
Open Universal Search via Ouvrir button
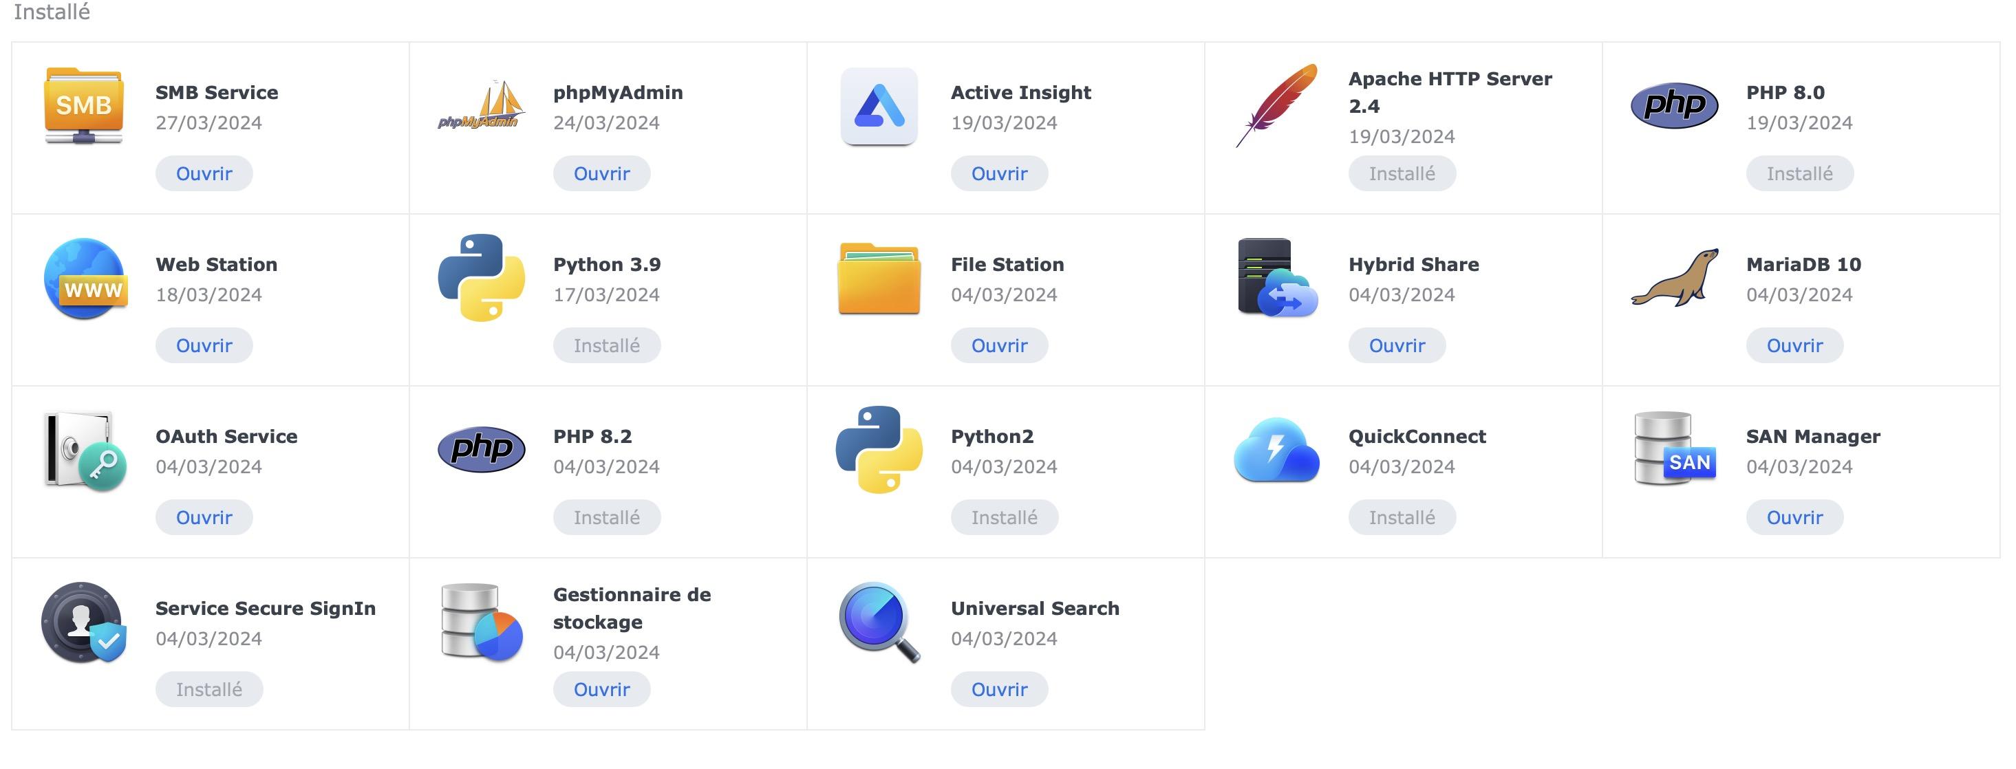click(999, 690)
